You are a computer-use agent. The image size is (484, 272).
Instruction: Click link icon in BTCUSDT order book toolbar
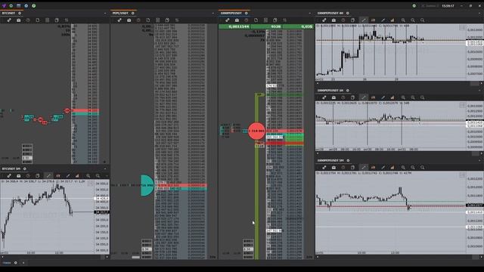[x=9, y=20]
